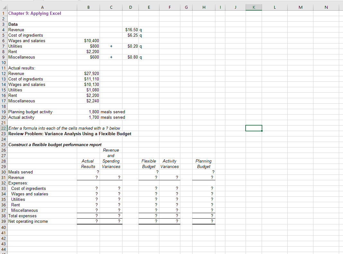Screen dimensions: 343x254
Task: Click the 'Actual results:' label
Action: 22,68
